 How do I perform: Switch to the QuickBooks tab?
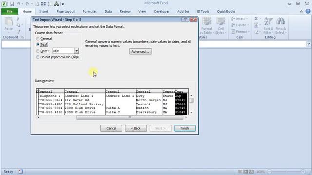(x=226, y=11)
